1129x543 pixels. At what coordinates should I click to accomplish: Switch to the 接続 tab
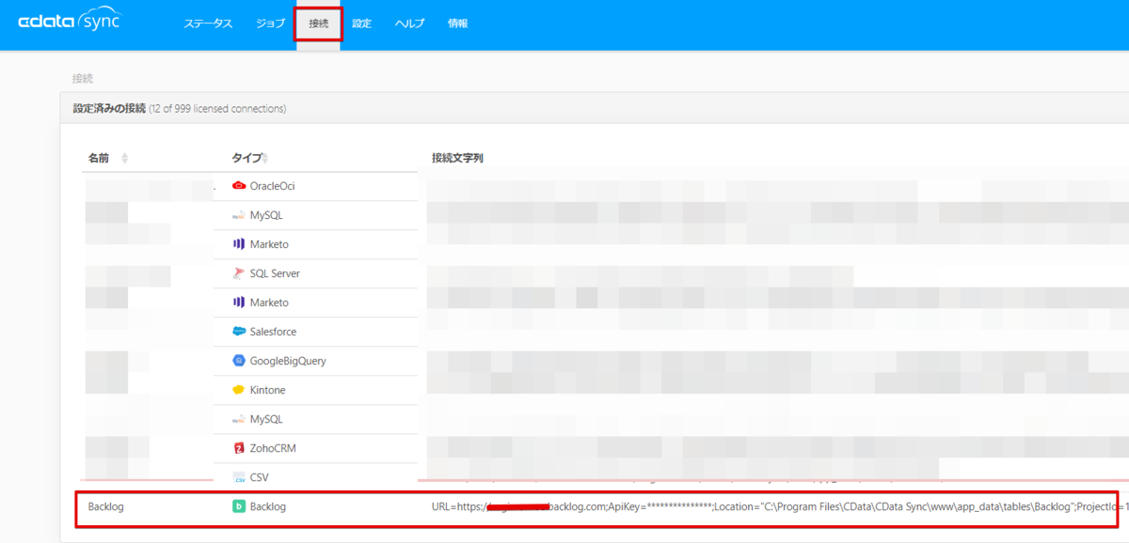(319, 23)
